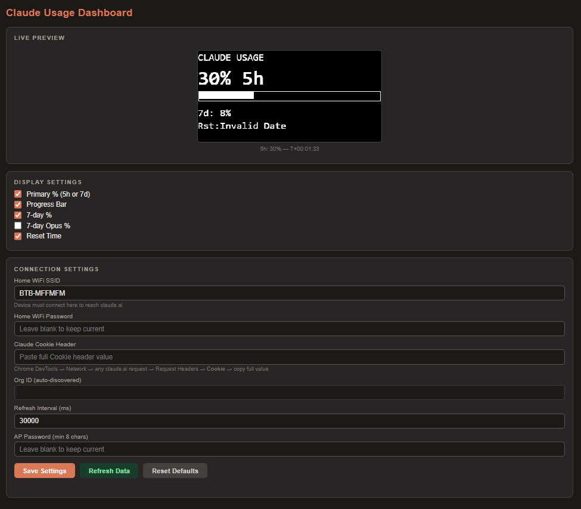Focus the Home WiFi SSID field
The image size is (581, 509).
tap(290, 293)
